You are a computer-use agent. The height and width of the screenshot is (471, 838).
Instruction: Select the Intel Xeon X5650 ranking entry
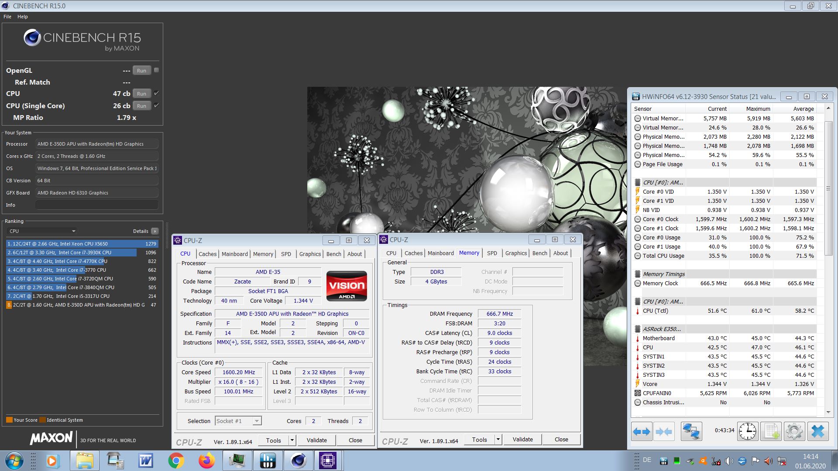tap(82, 244)
